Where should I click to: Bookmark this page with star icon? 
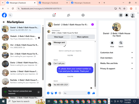(124, 9)
